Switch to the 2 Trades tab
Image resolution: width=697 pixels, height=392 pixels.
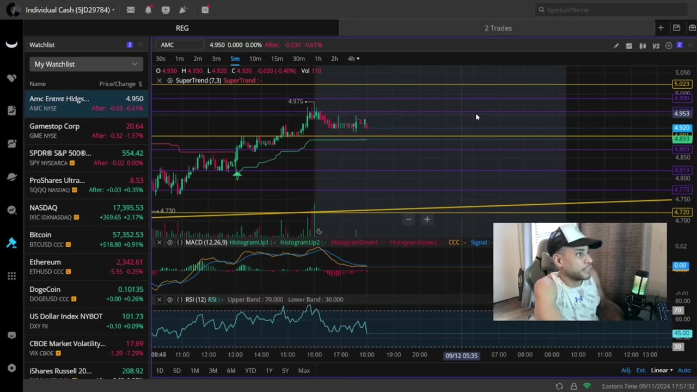(498, 28)
